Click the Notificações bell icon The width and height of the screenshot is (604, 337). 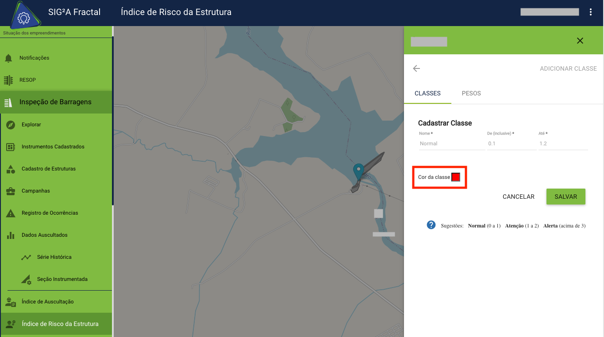pyautogui.click(x=8, y=58)
